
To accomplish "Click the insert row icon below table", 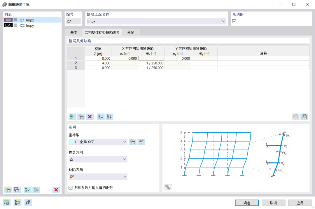I will (x=72, y=117).
